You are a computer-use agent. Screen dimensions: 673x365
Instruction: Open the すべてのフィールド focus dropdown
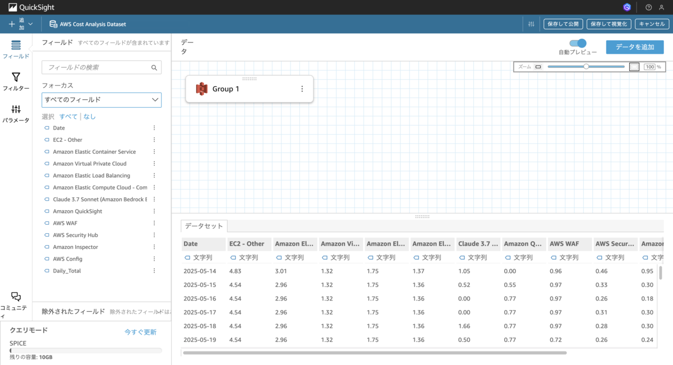coord(102,100)
